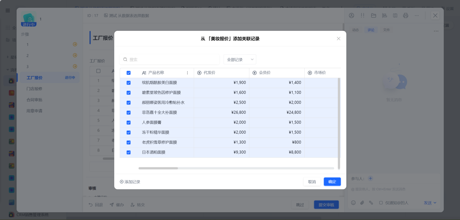This screenshot has height=220, width=460.
Task: Uncheck the 郝丽娜姿医用冷敷帖补水 row
Action: pos(129,102)
